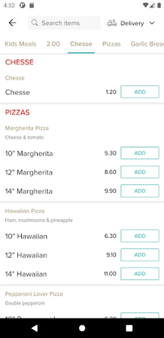Add 14" Hawaiian for 11.00
The image size is (164, 338).
[140, 274]
